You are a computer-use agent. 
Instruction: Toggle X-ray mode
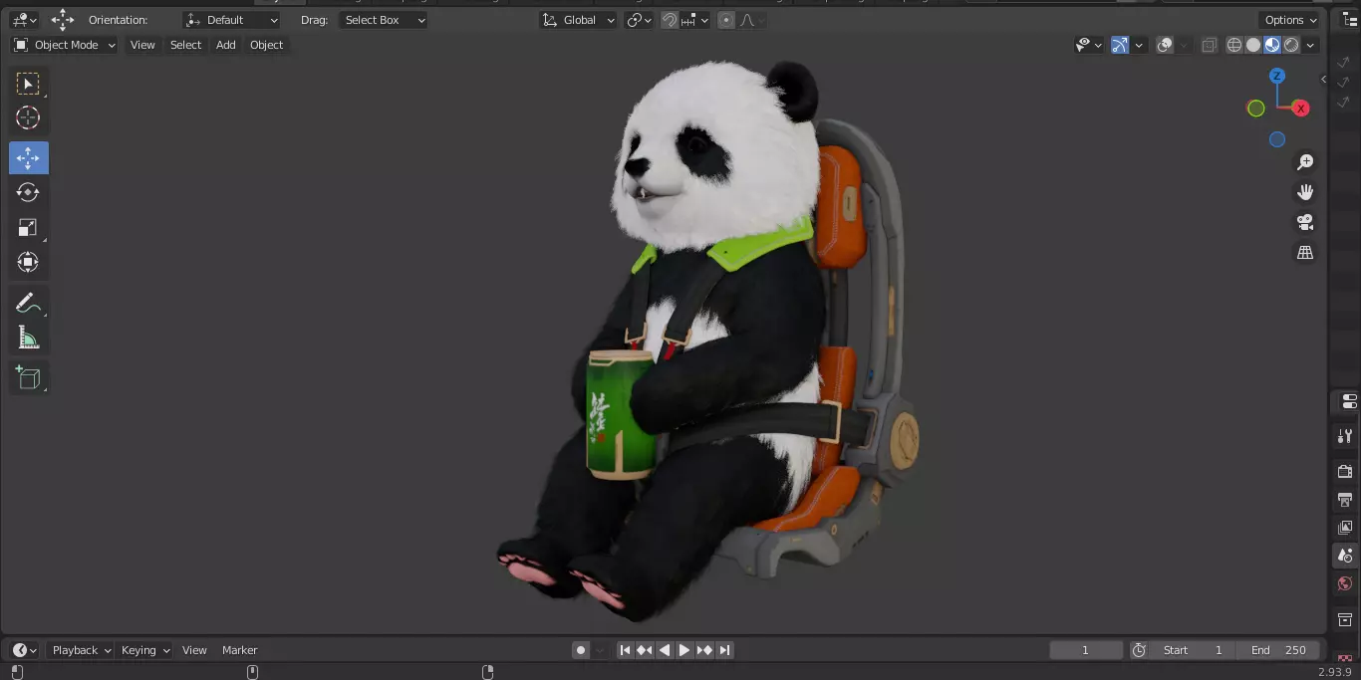(x=1209, y=45)
